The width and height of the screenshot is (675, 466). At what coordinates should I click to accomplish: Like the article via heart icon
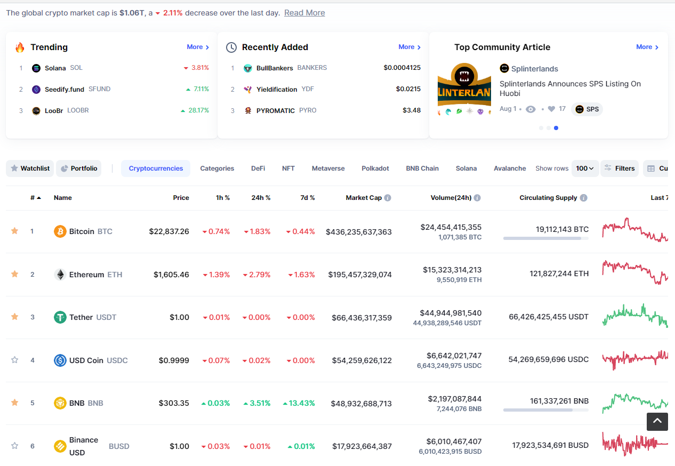pyautogui.click(x=551, y=109)
